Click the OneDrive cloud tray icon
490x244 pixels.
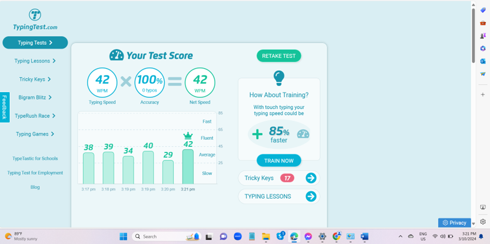411,236
